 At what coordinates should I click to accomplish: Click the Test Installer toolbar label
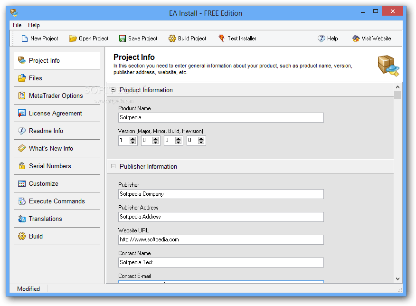tap(242, 38)
